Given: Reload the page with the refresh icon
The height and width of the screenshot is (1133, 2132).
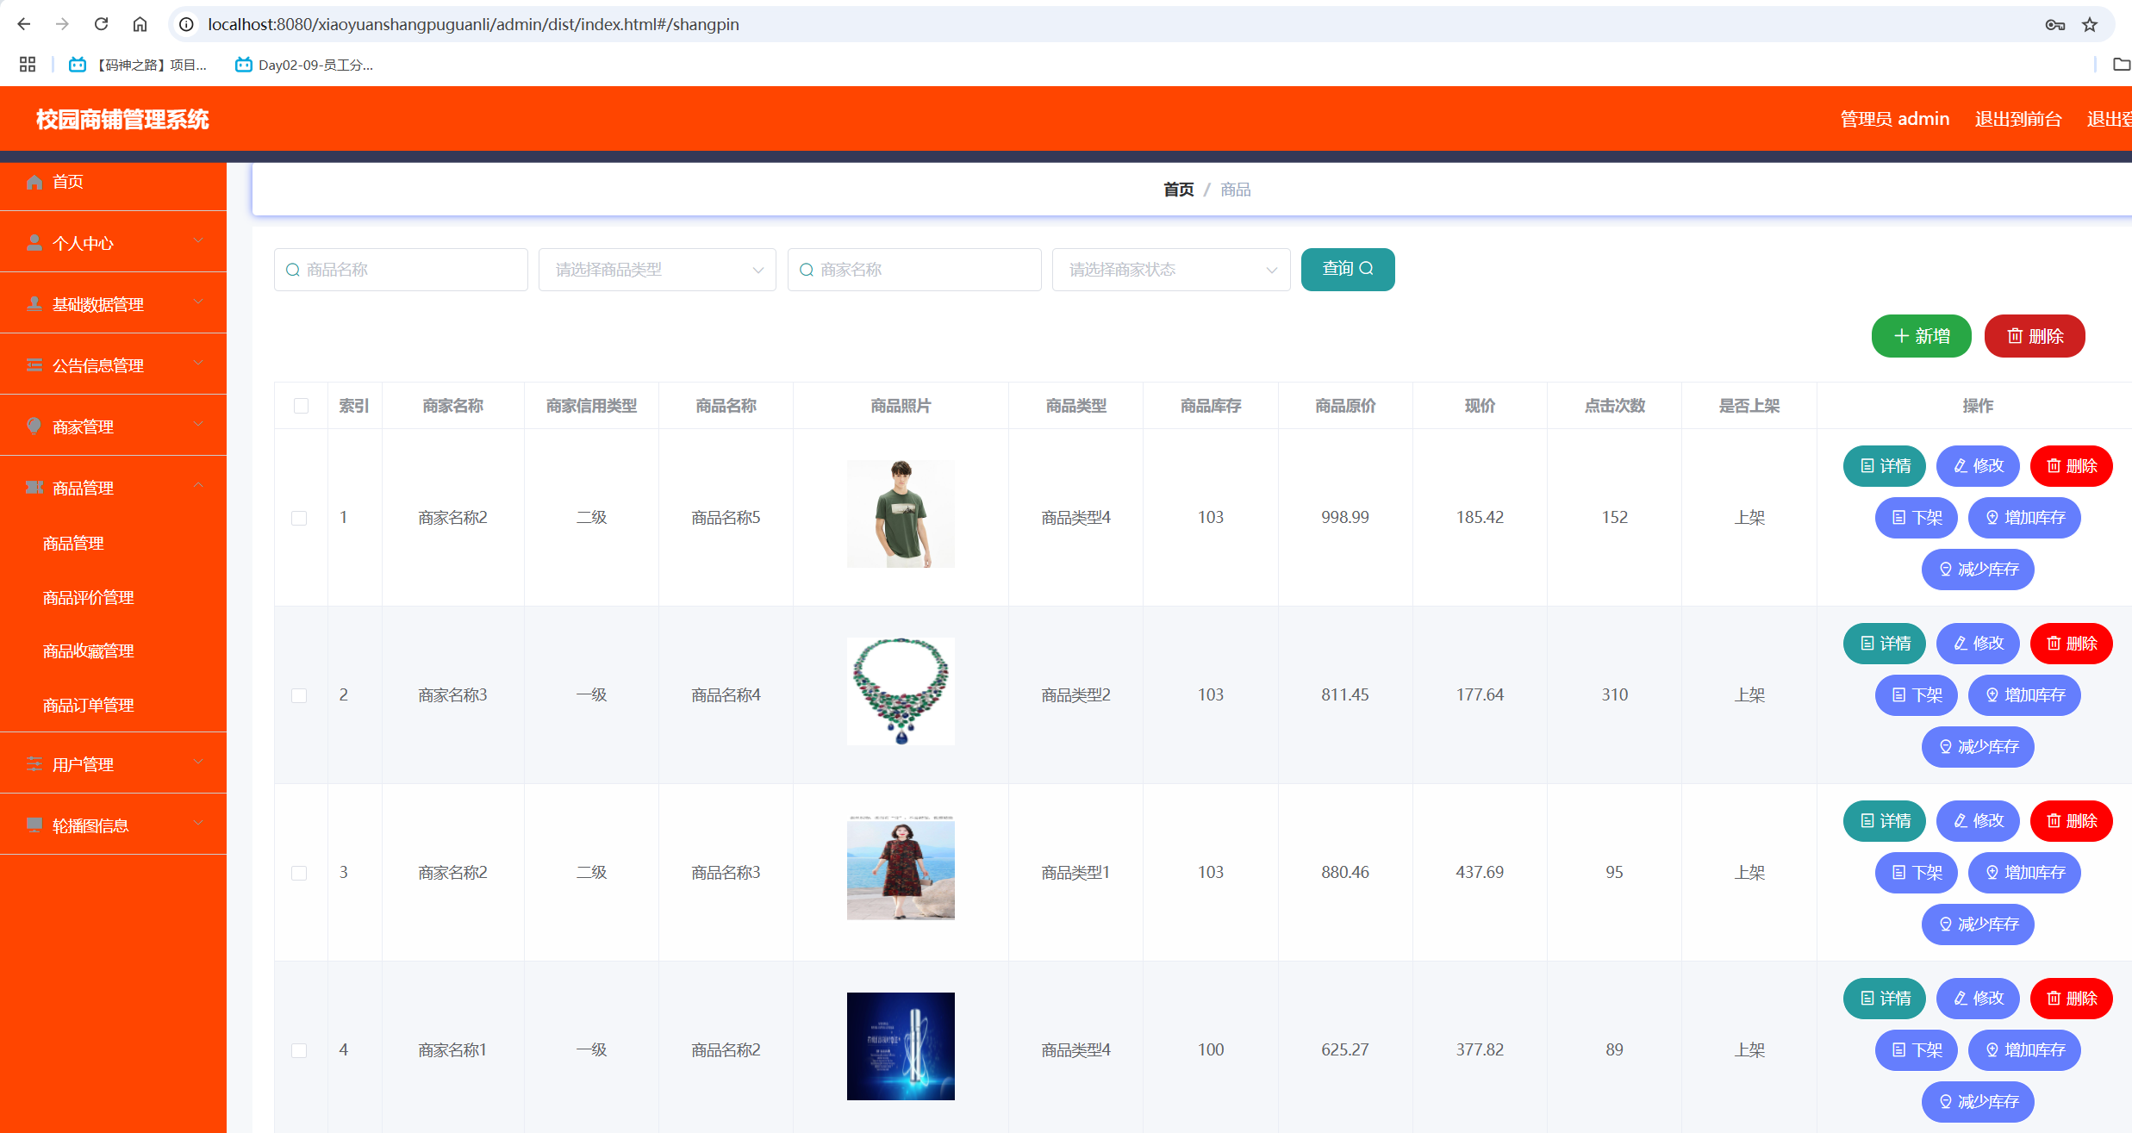Looking at the screenshot, I should pyautogui.click(x=101, y=24).
